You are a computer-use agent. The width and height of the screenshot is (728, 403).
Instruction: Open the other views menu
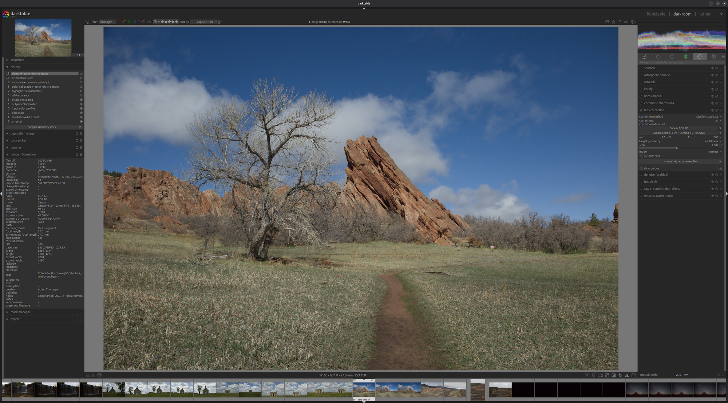(706, 14)
